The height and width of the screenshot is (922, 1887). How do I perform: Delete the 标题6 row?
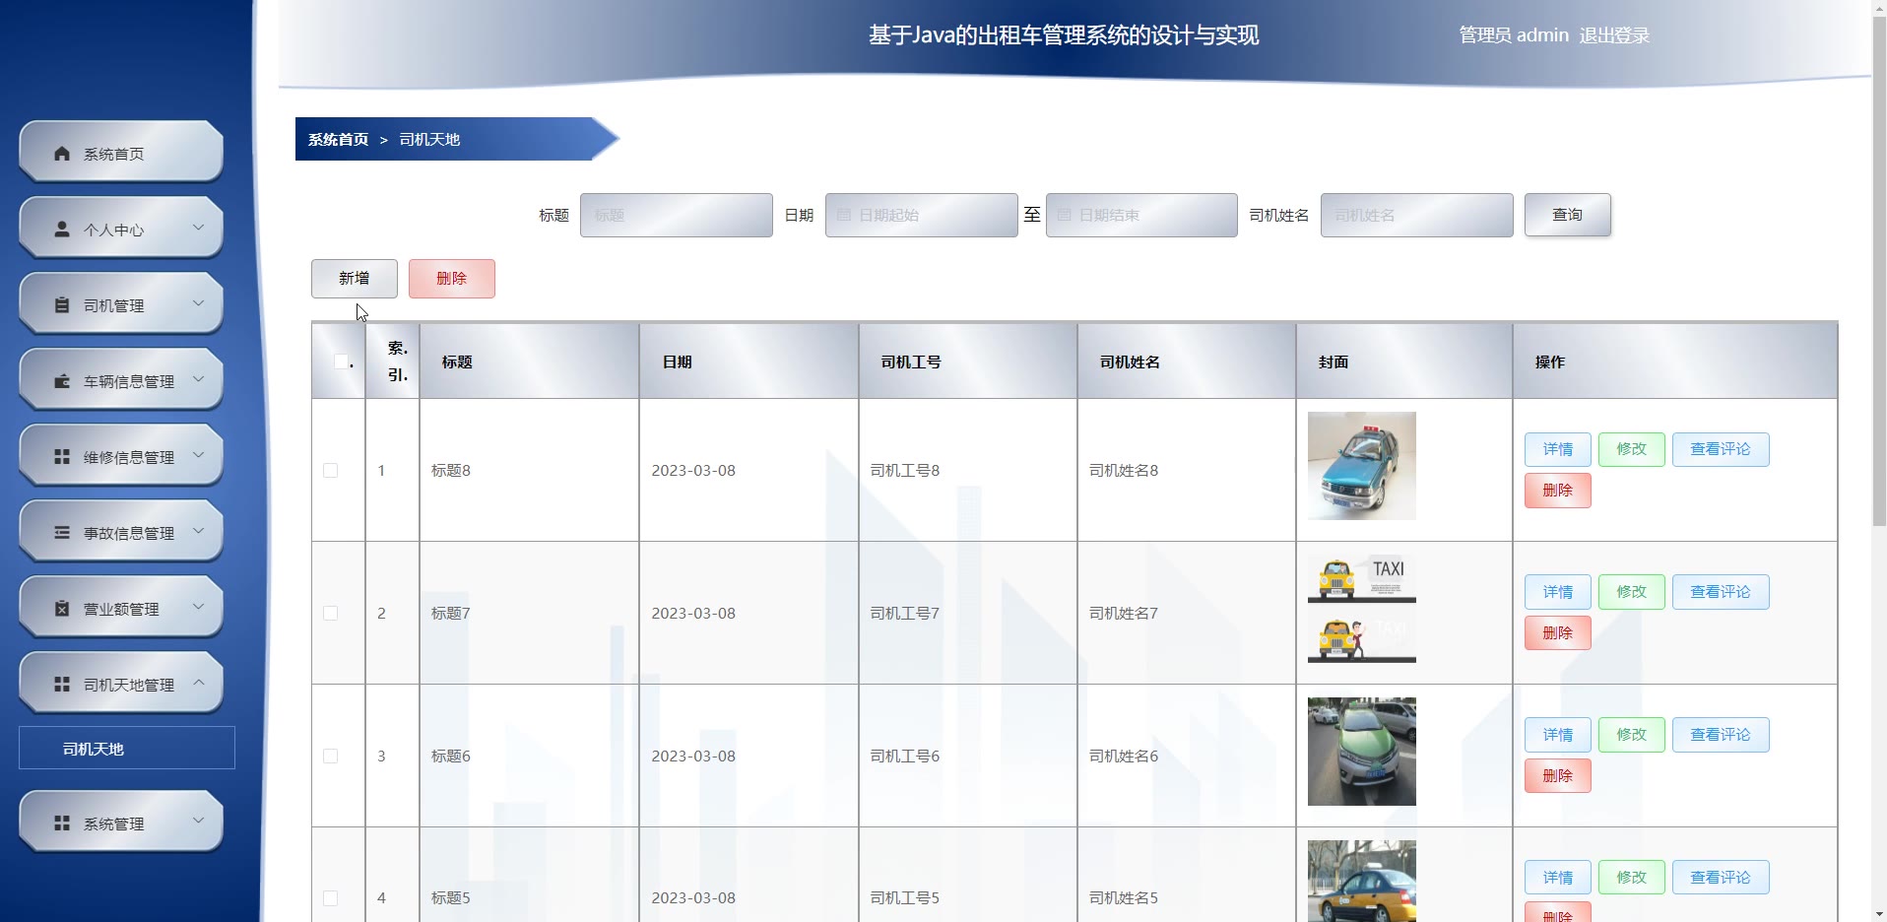tap(1558, 776)
